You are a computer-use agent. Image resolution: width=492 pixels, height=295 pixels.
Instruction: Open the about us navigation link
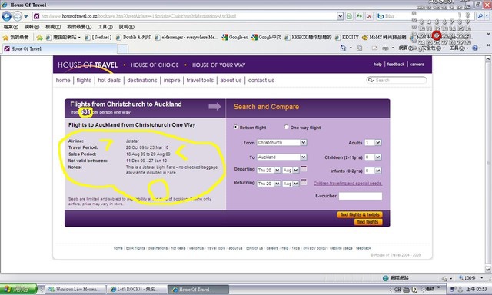231,80
